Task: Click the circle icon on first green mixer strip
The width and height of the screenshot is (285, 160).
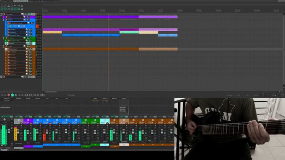Action: [85, 120]
